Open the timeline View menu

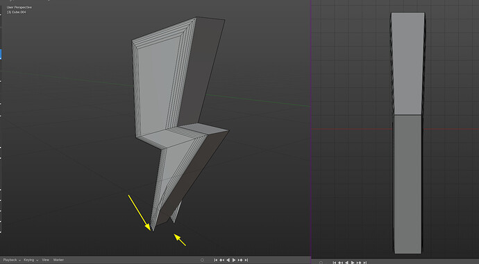point(46,260)
